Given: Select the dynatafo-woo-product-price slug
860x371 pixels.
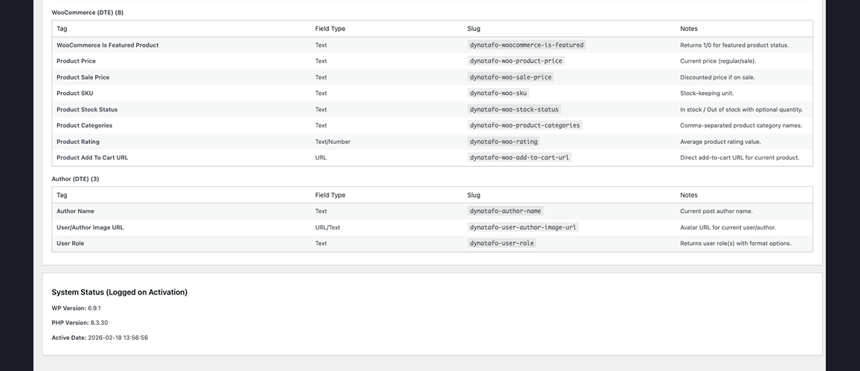Looking at the screenshot, I should point(516,61).
